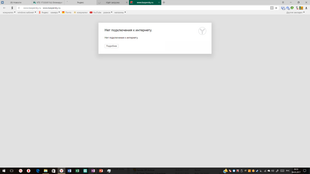Viewport: 310px width, 174px height.
Task: Click the ZIP archiver extension icon
Action: (x=301, y=8)
